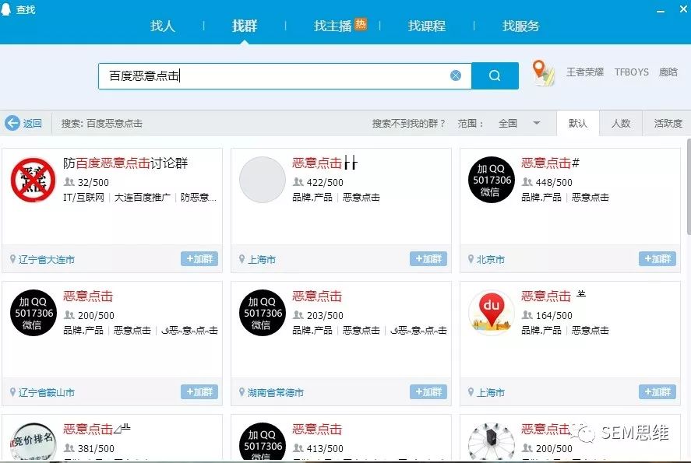
Task: Switch to the 找人 tab
Action: (163, 26)
